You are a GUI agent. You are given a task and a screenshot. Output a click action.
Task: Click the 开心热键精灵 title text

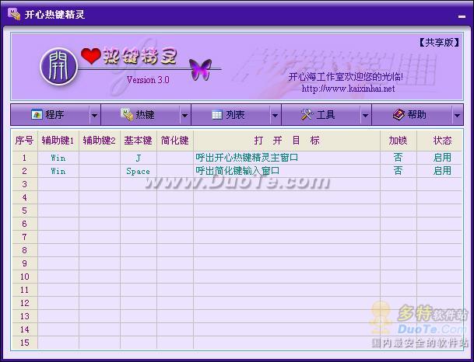(54, 15)
